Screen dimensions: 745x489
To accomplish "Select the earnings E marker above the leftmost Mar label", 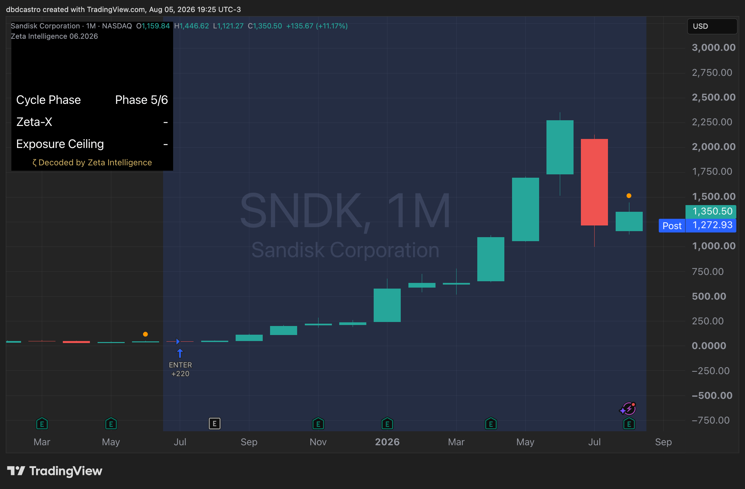I will click(42, 424).
